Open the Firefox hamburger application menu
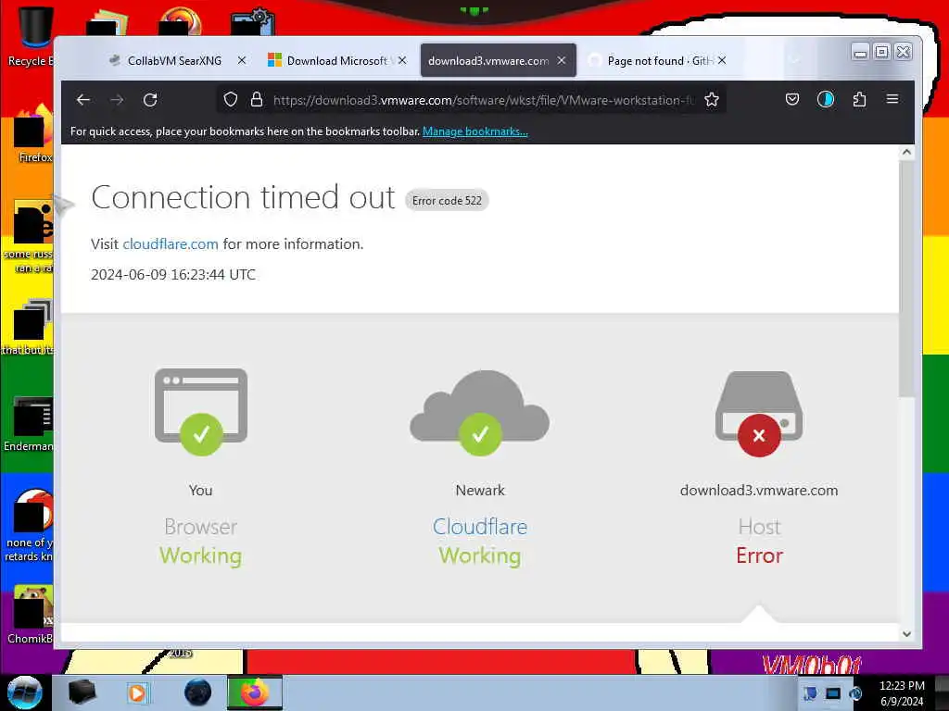This screenshot has height=711, width=949. pyautogui.click(x=892, y=99)
